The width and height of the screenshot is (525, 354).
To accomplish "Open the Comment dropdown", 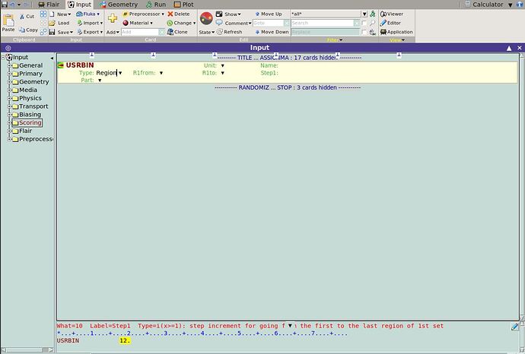I will point(234,23).
